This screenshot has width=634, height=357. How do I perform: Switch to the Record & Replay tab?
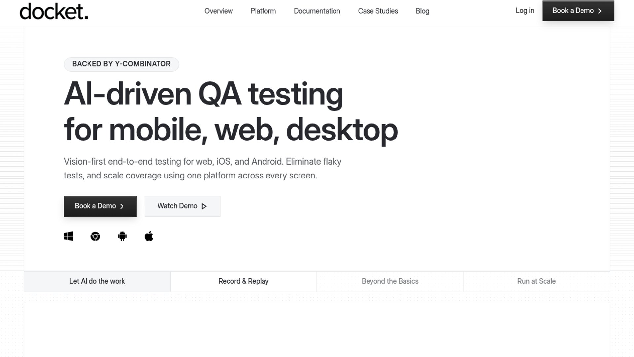(x=244, y=281)
